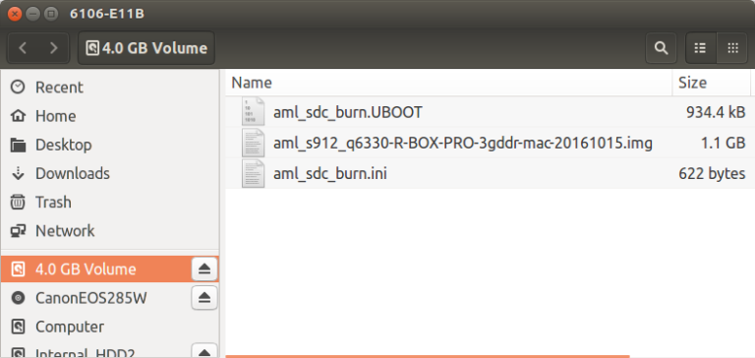Close the 6106-E11B window
This screenshot has width=755, height=358.
click(15, 14)
